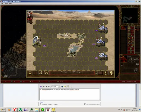Click the retreat running-figure button
The image size is (141, 112).
(x=41, y=73)
